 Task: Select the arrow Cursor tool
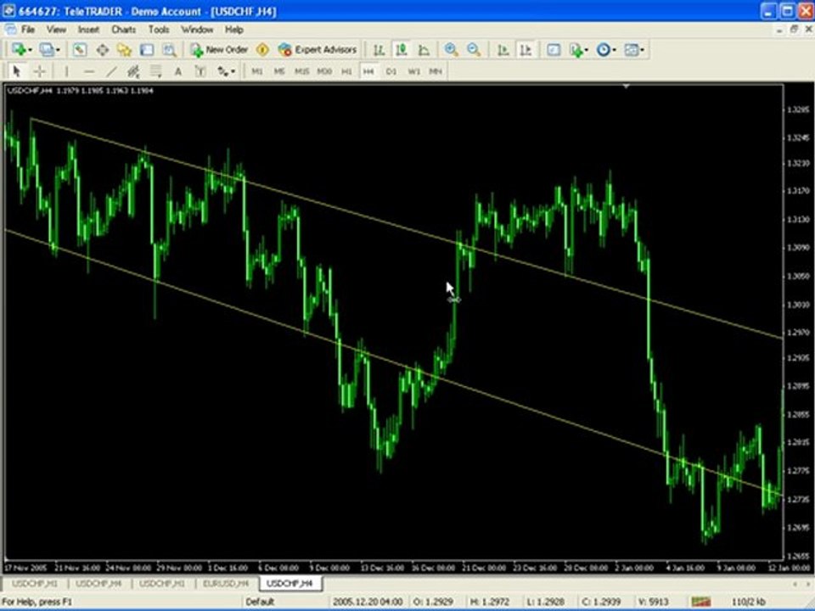tap(17, 71)
